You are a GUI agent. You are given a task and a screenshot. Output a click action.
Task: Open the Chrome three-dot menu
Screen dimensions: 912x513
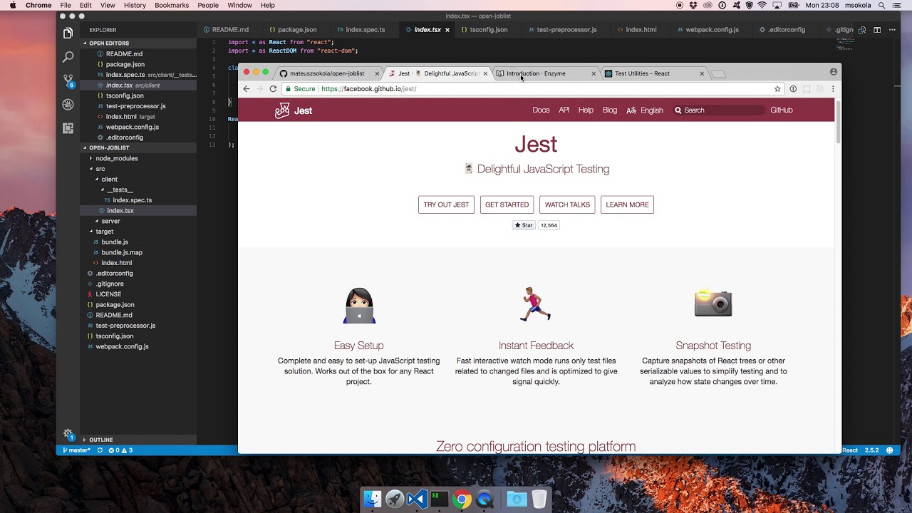tap(833, 89)
